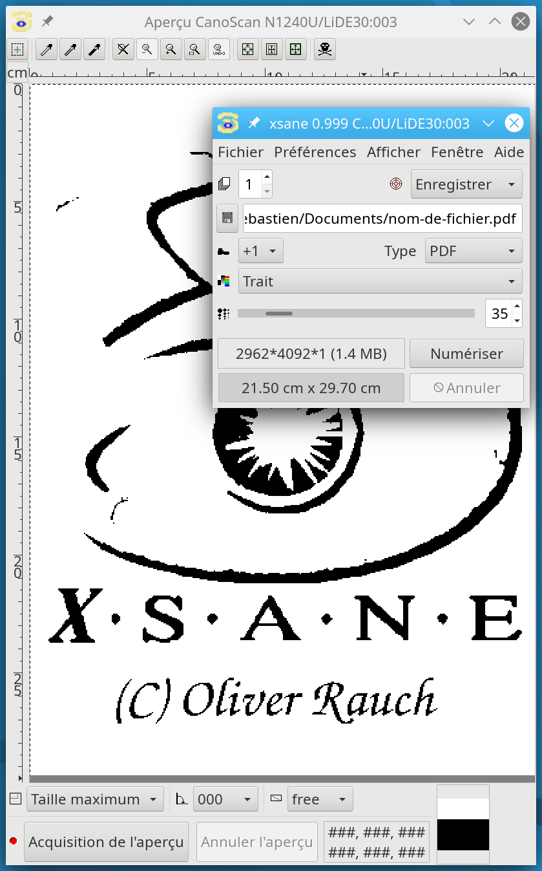Open the free aspect ratio dropdown
This screenshot has width=542, height=871.
click(x=320, y=799)
